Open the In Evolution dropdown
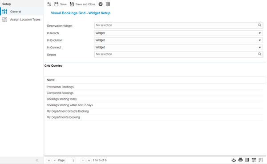The height and width of the screenshot is (164, 267). pyautogui.click(x=178, y=40)
